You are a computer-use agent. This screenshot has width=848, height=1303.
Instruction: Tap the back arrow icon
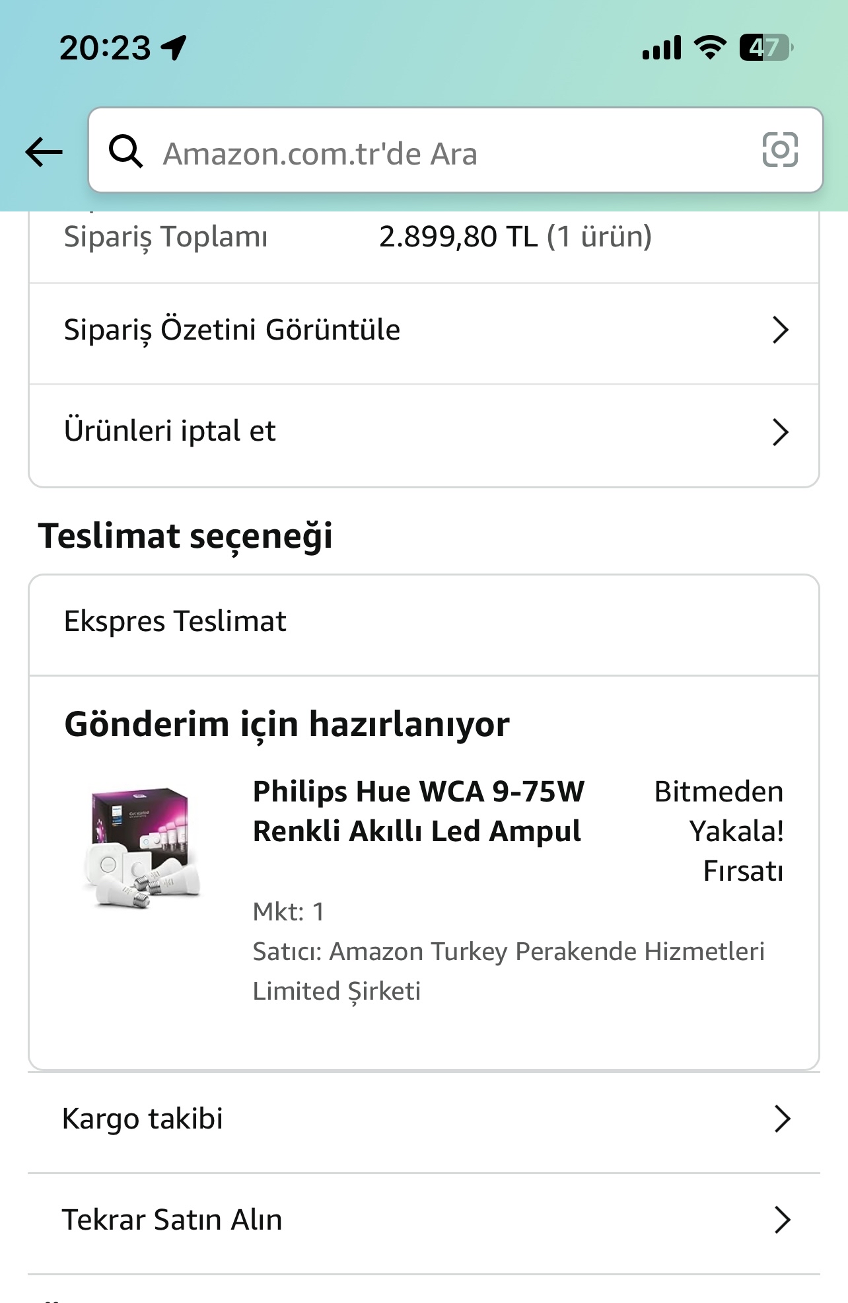[44, 153]
